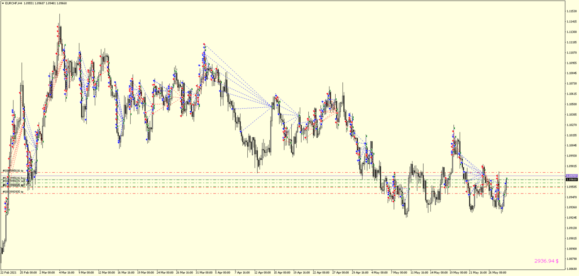Click the 27 Apr 00:00 time label

(x=340, y=272)
